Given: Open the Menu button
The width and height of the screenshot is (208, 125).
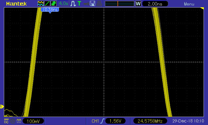Looking at the screenshot, I should [189, 4].
